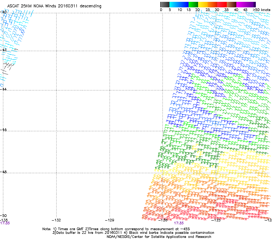Click the yellow 20-25 knots legend swatch
This screenshot has height=239, width=272.
click(203, 4)
